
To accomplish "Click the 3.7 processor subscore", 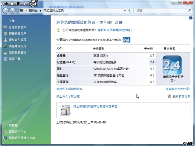I will [x=152, y=56].
